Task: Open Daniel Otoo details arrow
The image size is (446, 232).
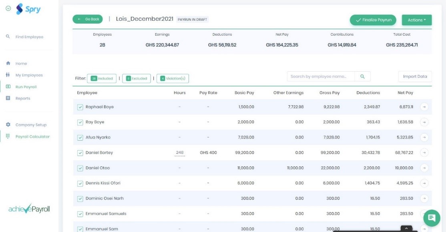Action: pyautogui.click(x=424, y=167)
